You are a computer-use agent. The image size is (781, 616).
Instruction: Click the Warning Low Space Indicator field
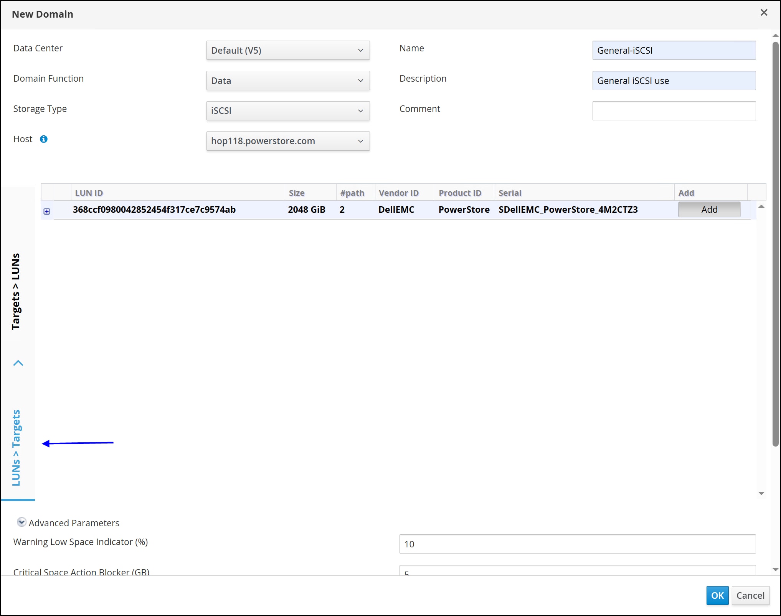578,544
